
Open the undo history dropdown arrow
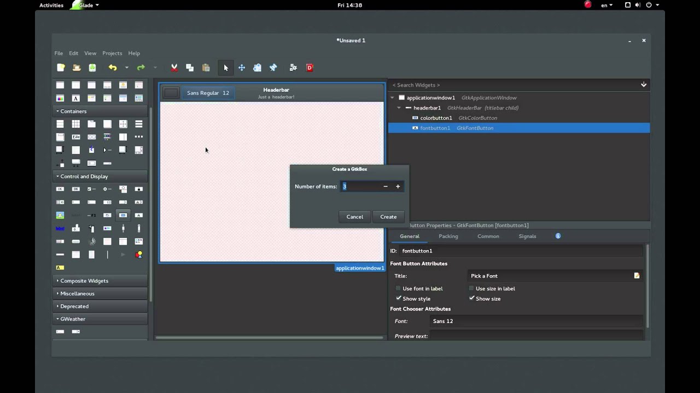click(126, 68)
